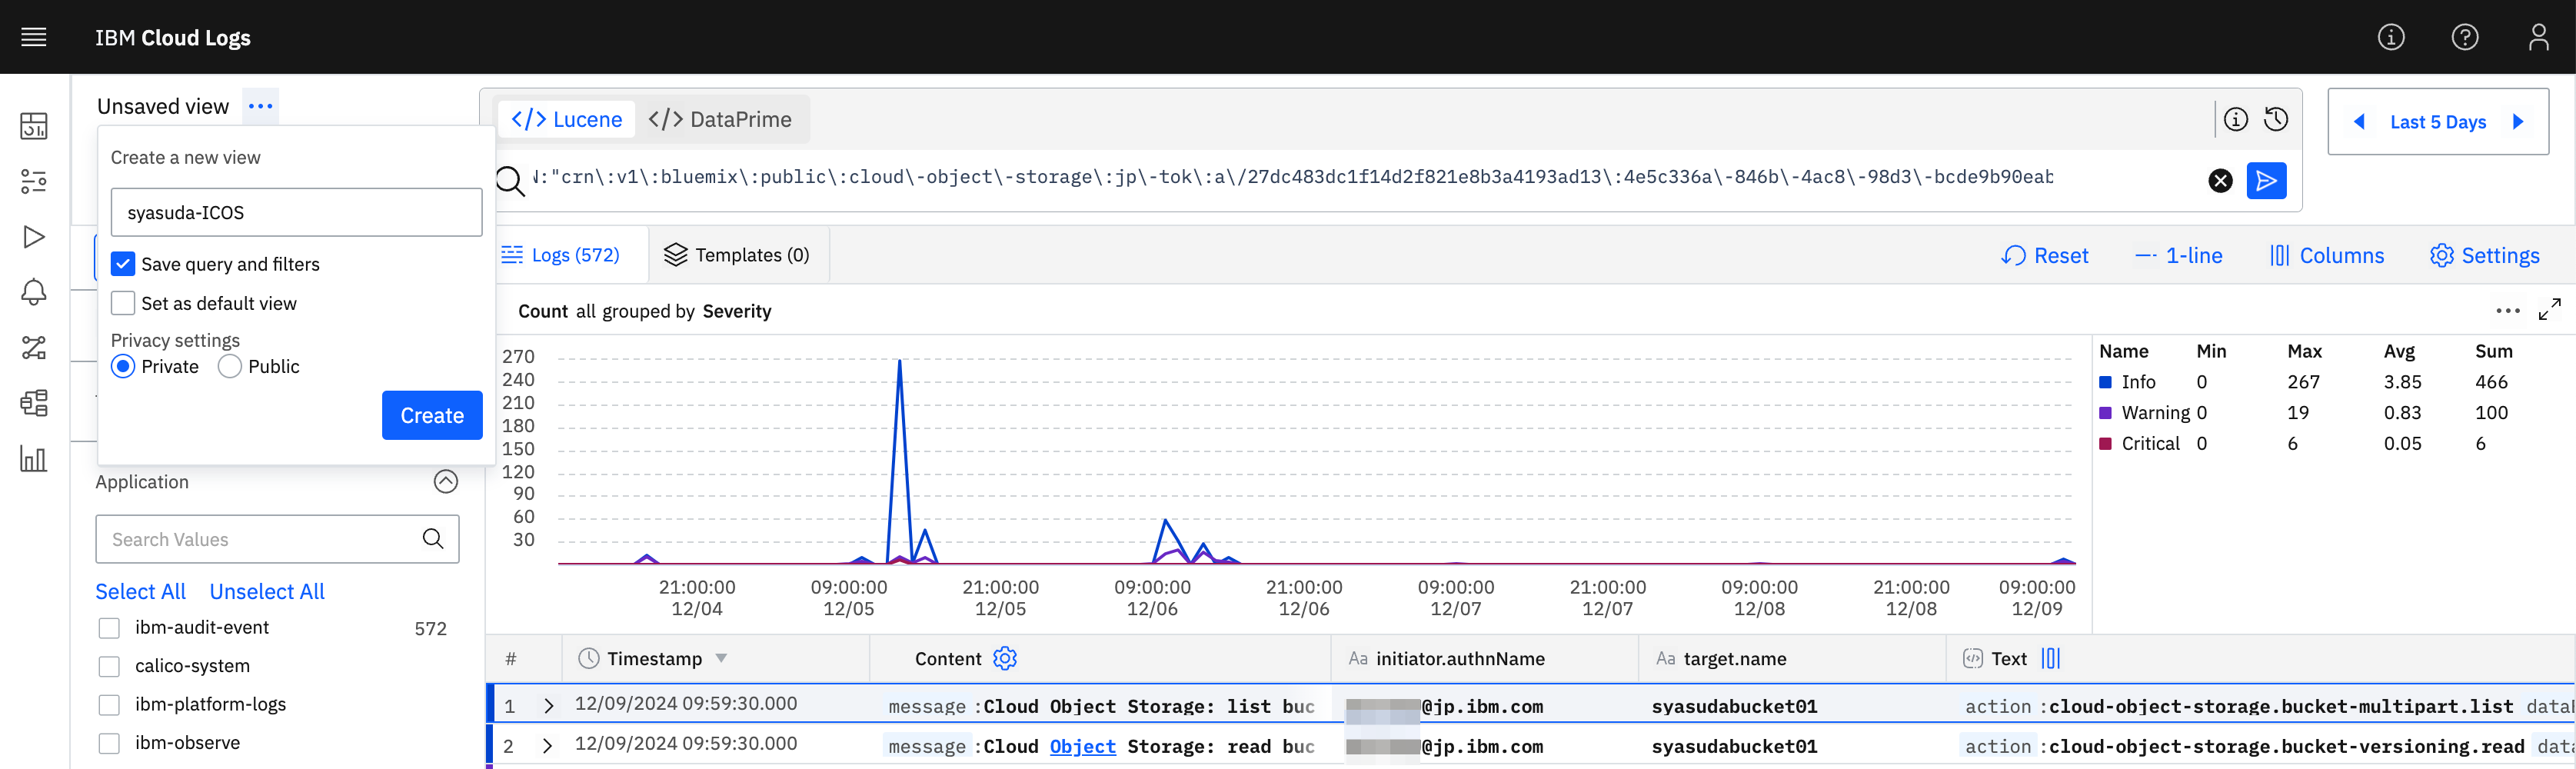Select the Public privacy option
2576x769 pixels.
pos(230,366)
